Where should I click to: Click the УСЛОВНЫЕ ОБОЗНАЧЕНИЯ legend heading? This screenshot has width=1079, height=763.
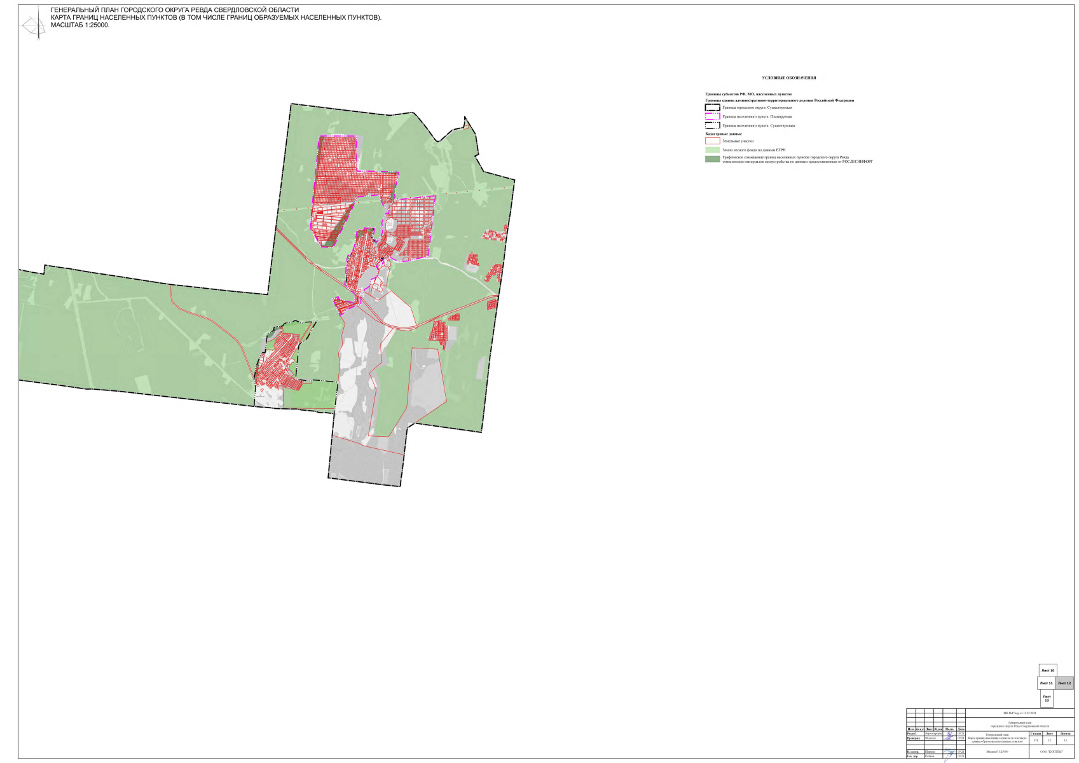788,78
